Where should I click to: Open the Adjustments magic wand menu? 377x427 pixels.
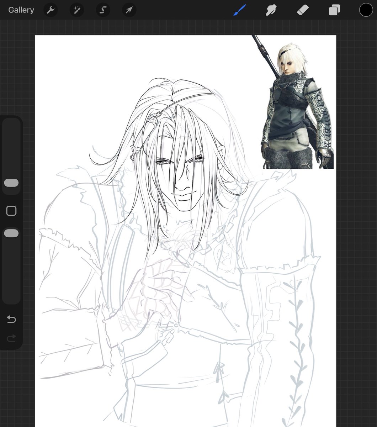[76, 10]
